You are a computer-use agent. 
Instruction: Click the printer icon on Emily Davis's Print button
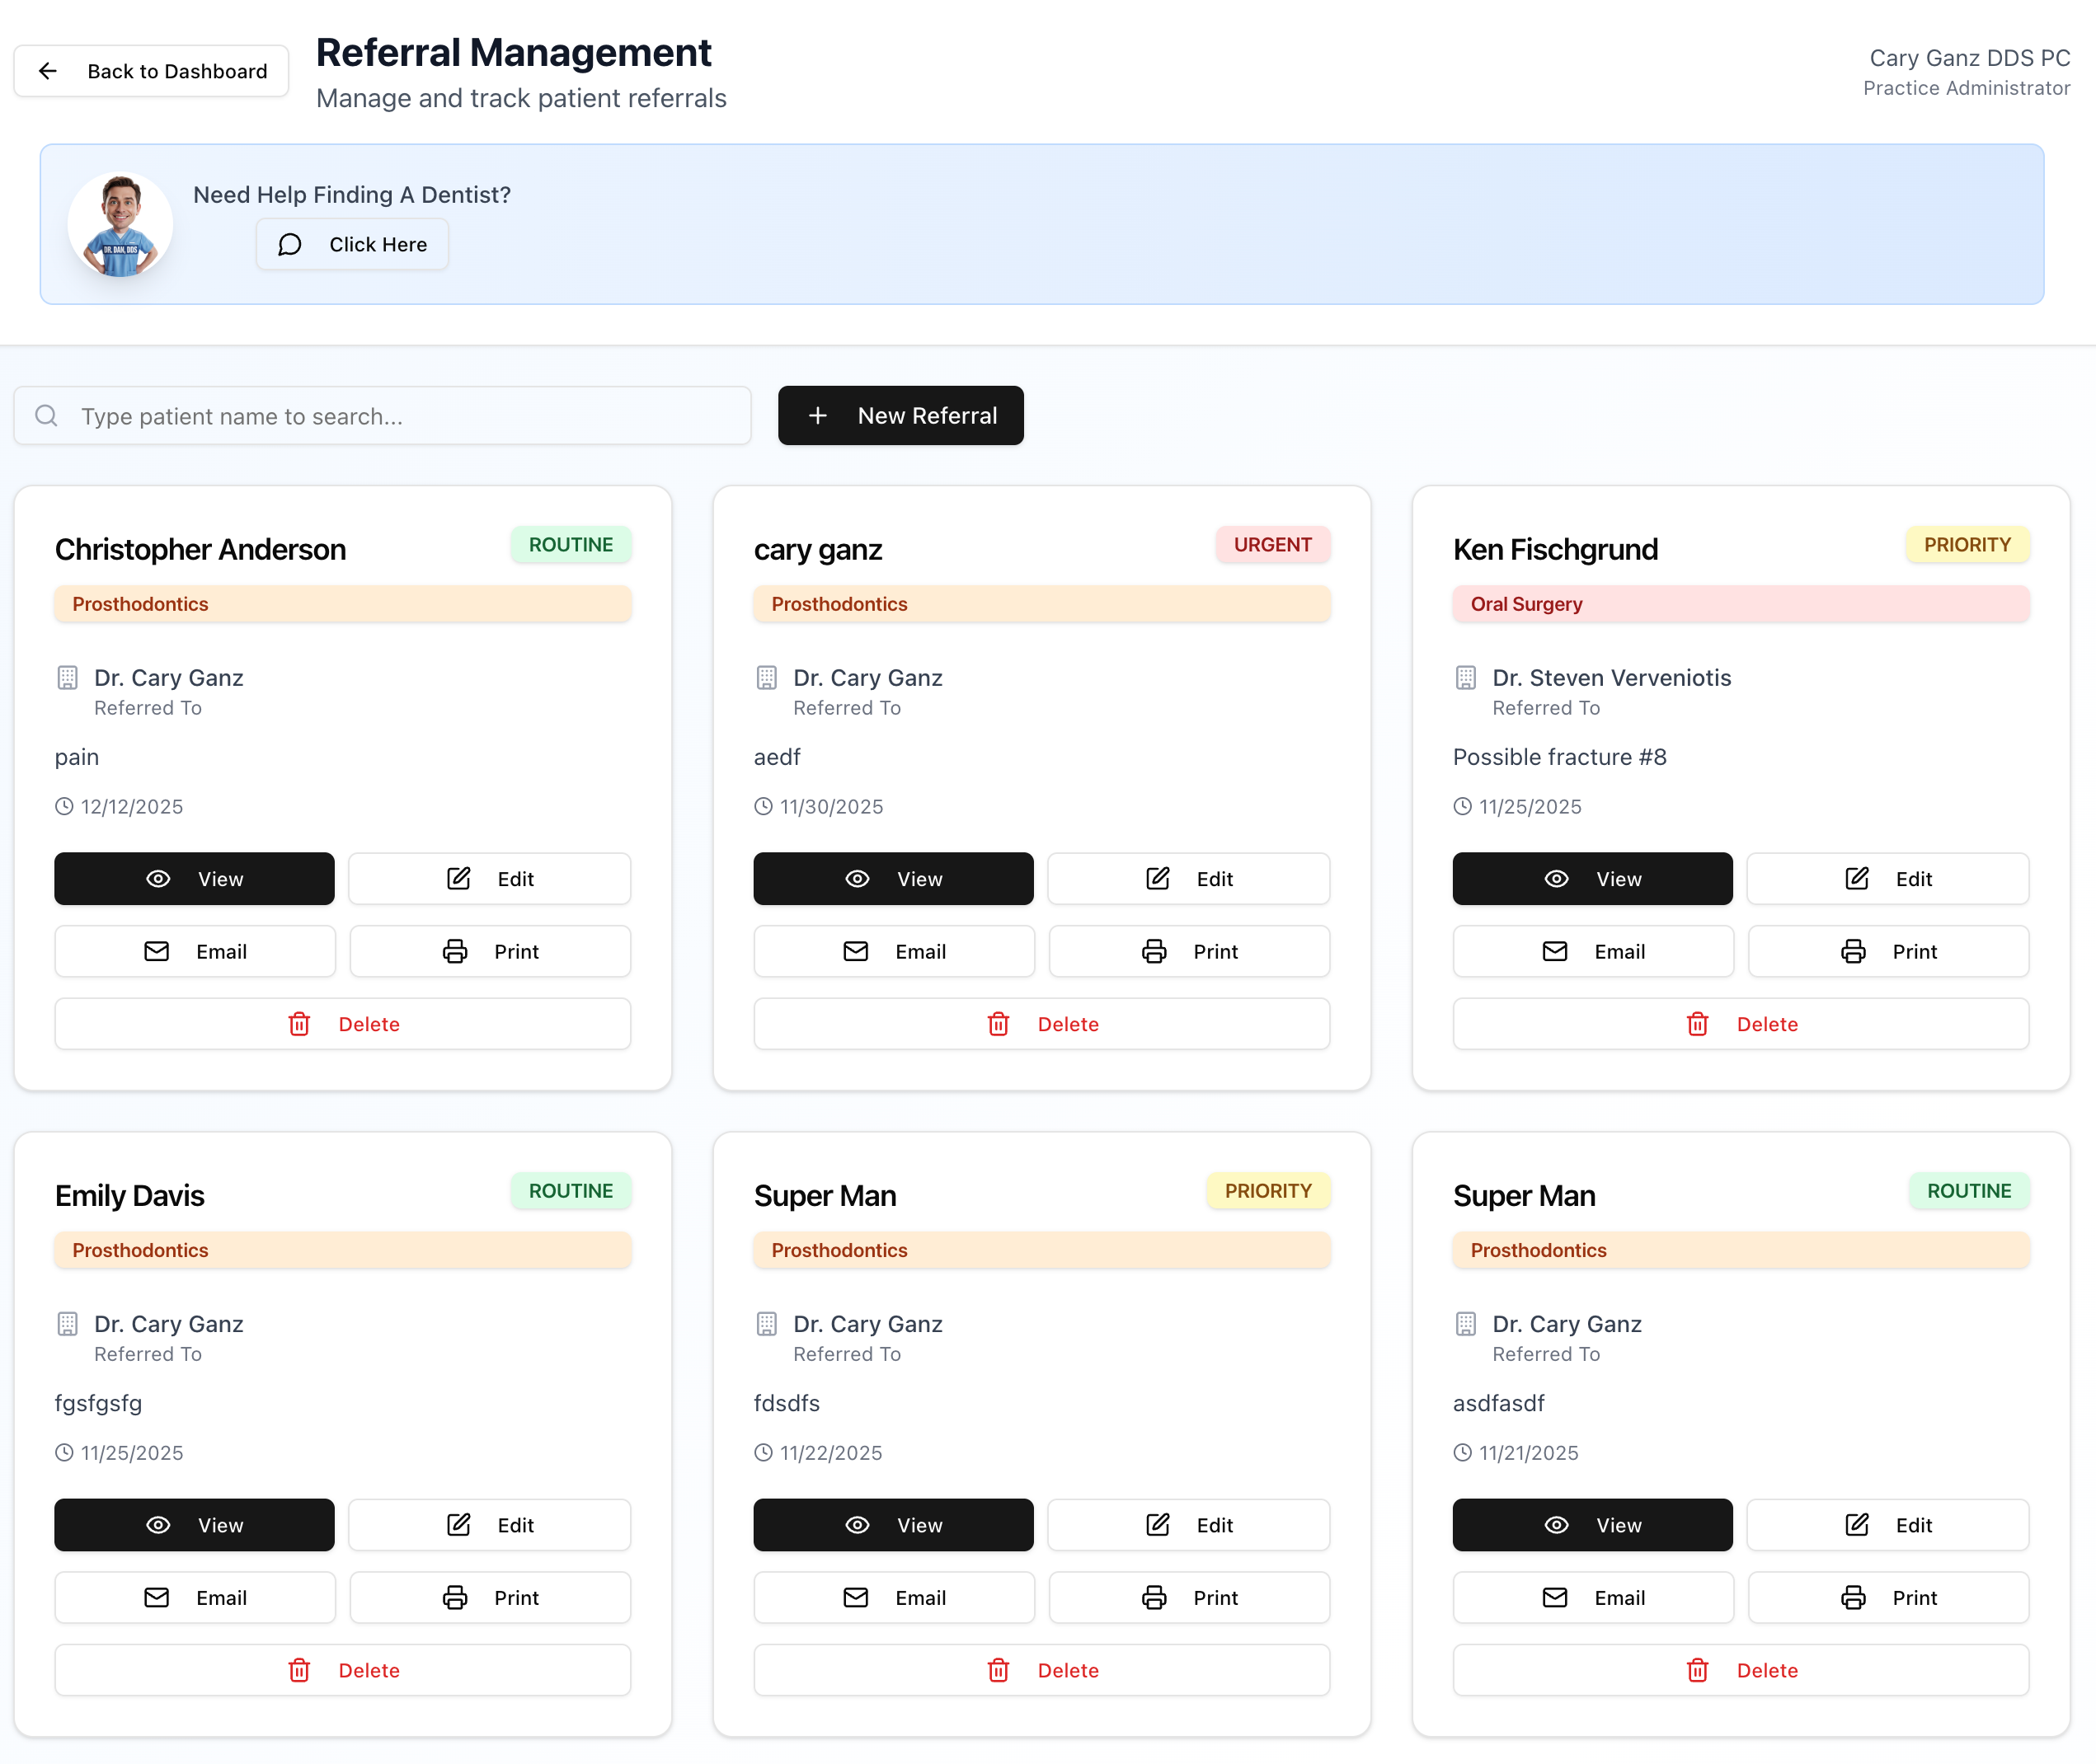pos(455,1598)
